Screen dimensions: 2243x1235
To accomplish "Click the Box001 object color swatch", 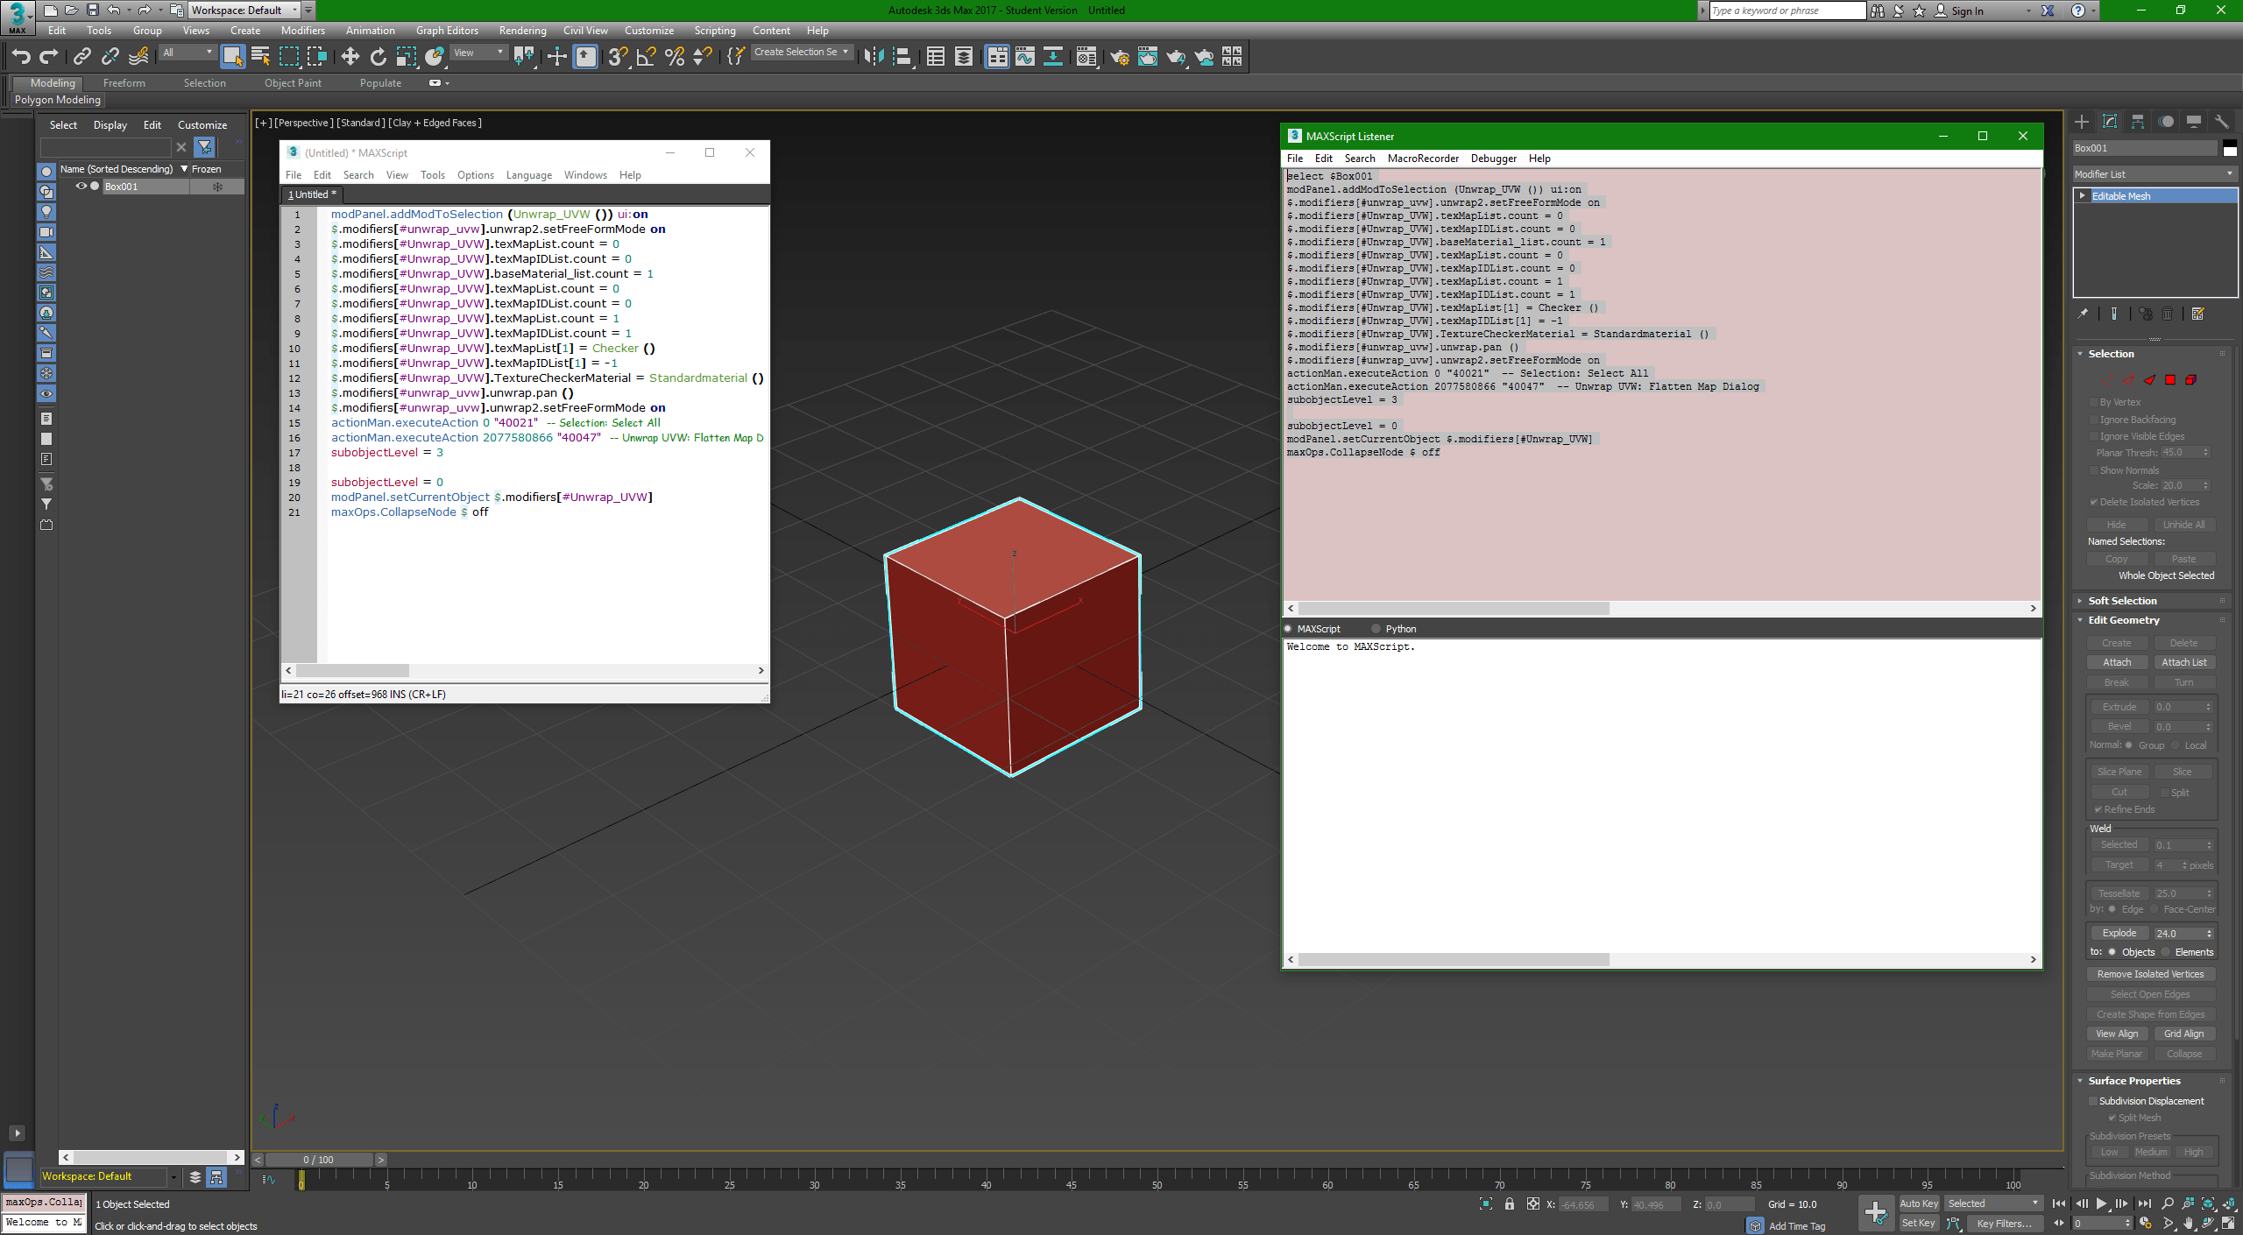I will point(2230,148).
